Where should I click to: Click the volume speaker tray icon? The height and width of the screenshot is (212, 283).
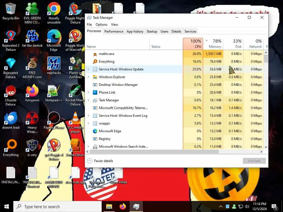(247, 206)
